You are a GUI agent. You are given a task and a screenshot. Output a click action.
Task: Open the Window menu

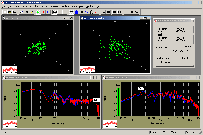coord(90,7)
